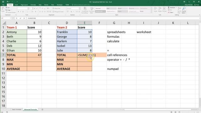This screenshot has height=113, width=201.
Task: Switch to the Insert ribbon tab
Action: (16, 5)
